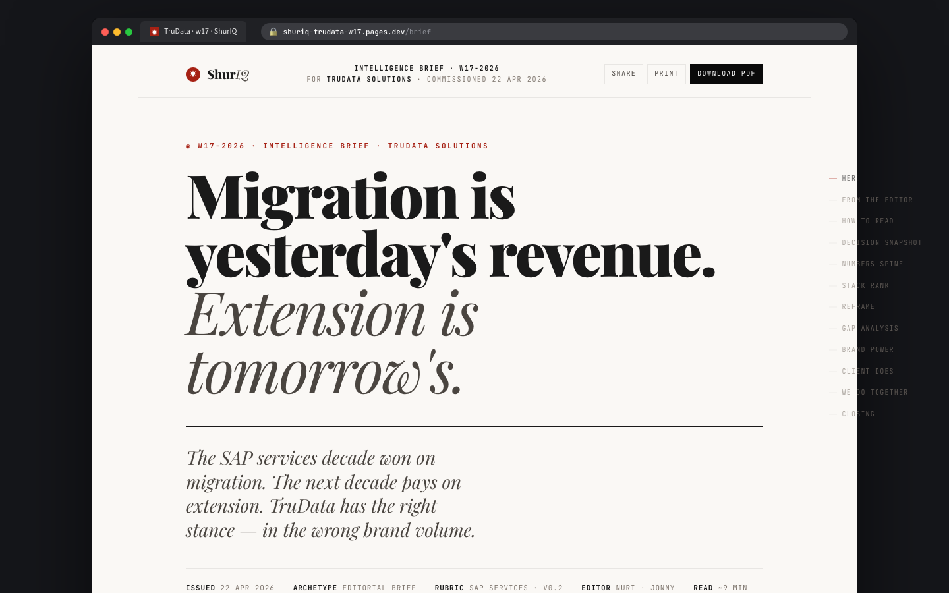Go to the BRAND POWER section
The height and width of the screenshot is (593, 949).
point(867,349)
